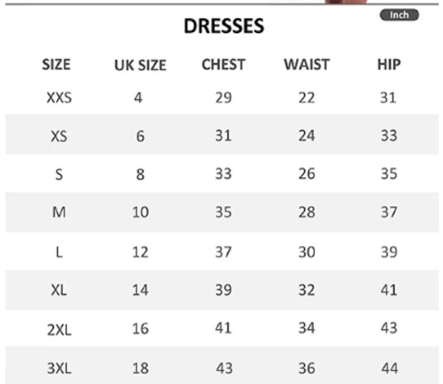The width and height of the screenshot is (443, 384).
Task: Click the DRESSES chart title
Action: (x=224, y=27)
